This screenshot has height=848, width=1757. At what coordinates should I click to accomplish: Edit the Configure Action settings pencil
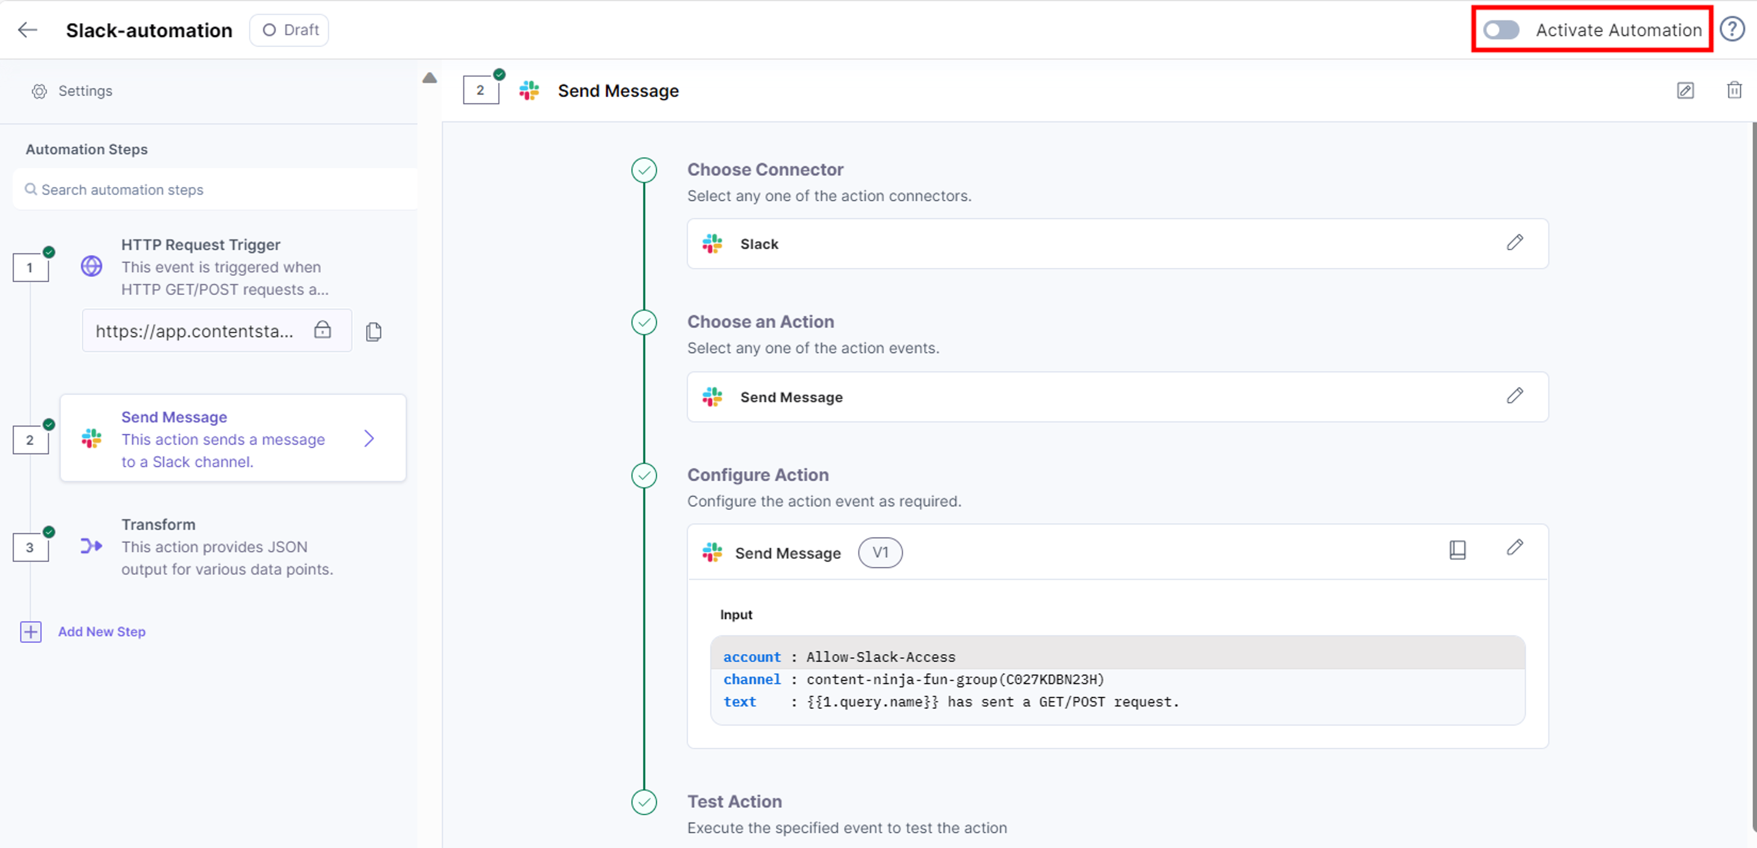pyautogui.click(x=1514, y=548)
